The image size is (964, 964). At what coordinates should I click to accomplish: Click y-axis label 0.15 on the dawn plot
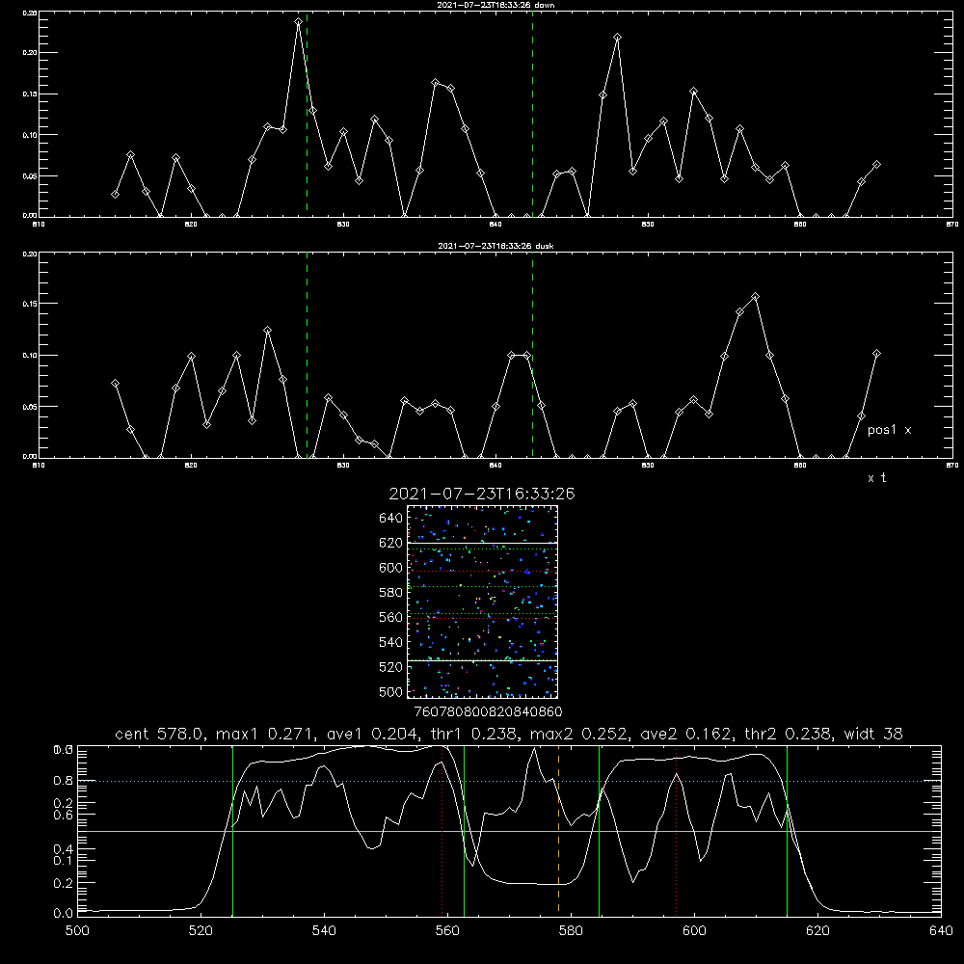30,94
